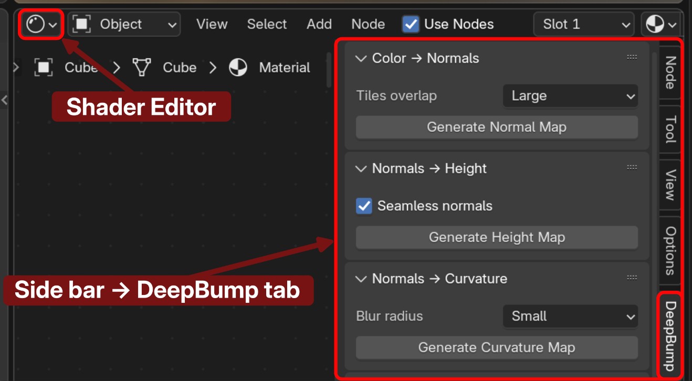Click the Cube object icon in breadcrumb
Viewport: 692px width, 381px height.
click(x=44, y=68)
